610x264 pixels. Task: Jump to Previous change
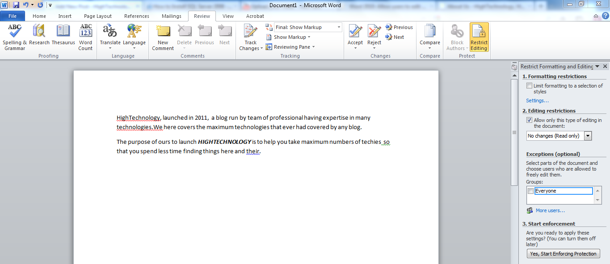tap(399, 27)
